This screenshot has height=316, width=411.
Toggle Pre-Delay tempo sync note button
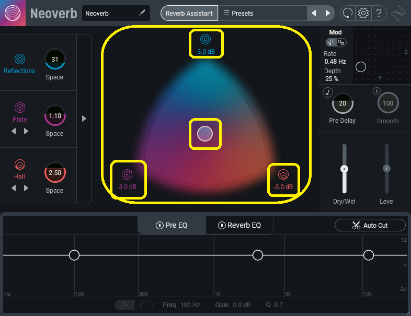[328, 92]
